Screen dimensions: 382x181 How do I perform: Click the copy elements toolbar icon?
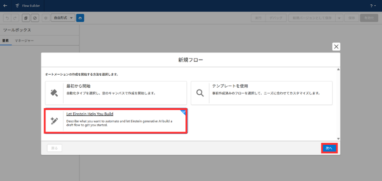point(26,18)
